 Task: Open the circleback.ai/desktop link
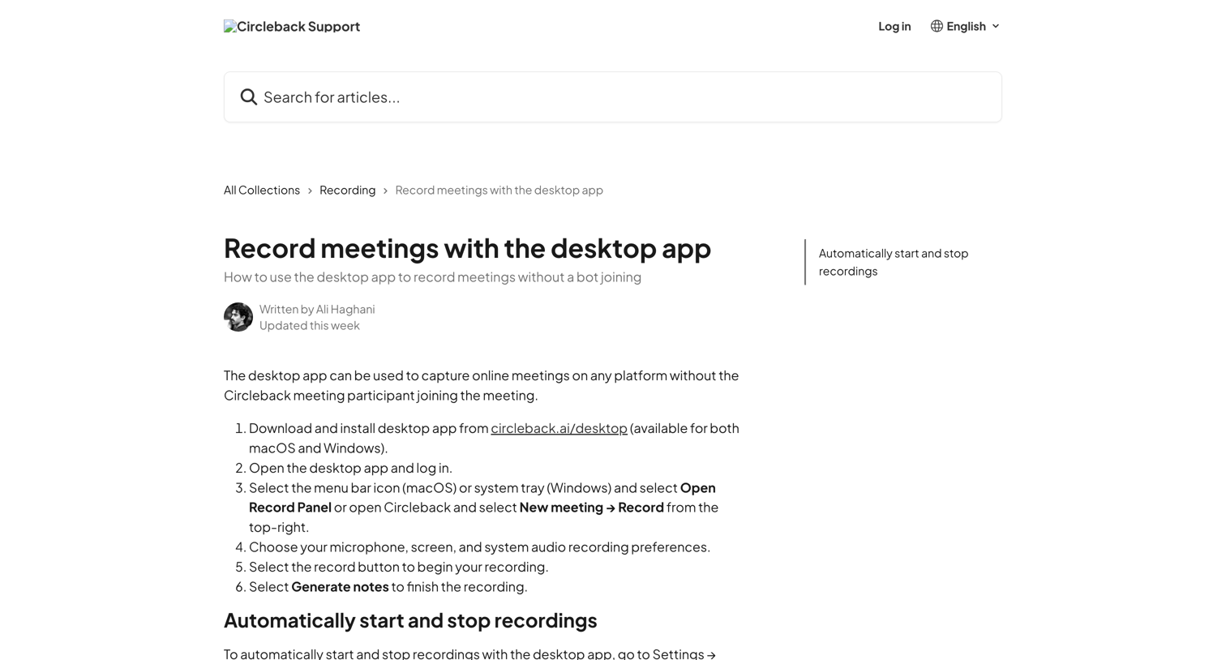point(559,428)
